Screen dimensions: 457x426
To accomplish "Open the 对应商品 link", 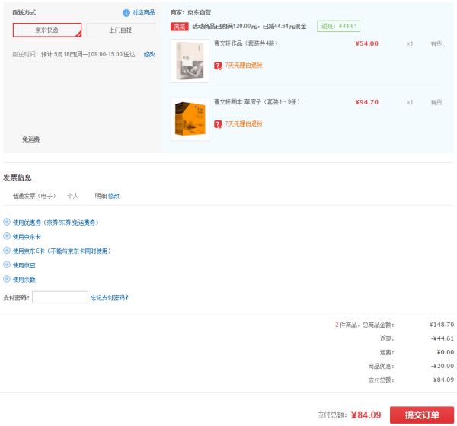I will coord(143,12).
